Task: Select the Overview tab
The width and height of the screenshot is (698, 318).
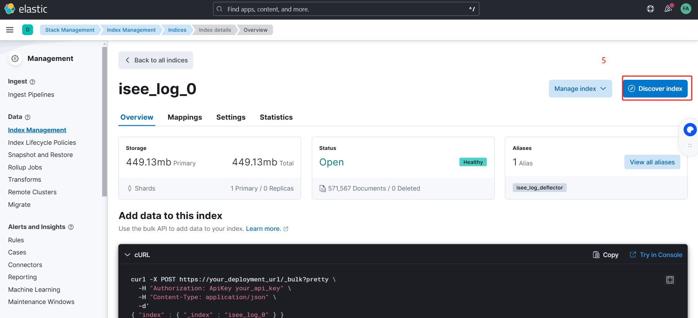Action: [x=137, y=117]
